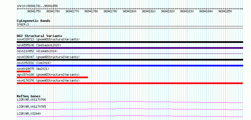Click the black bar under nsv4336047
The height and width of the screenshot is (120, 251).
click(130, 60)
